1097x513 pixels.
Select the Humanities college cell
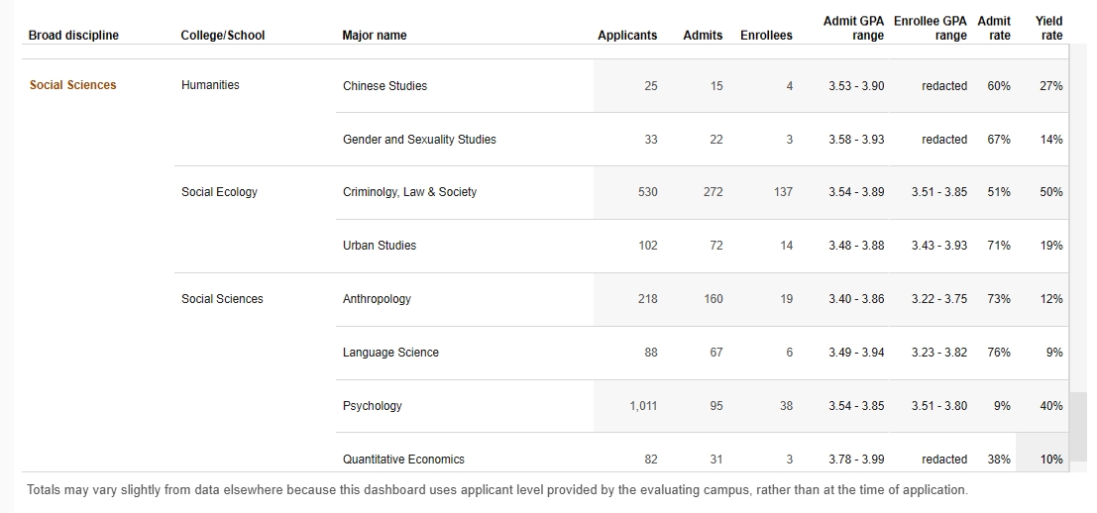point(210,85)
